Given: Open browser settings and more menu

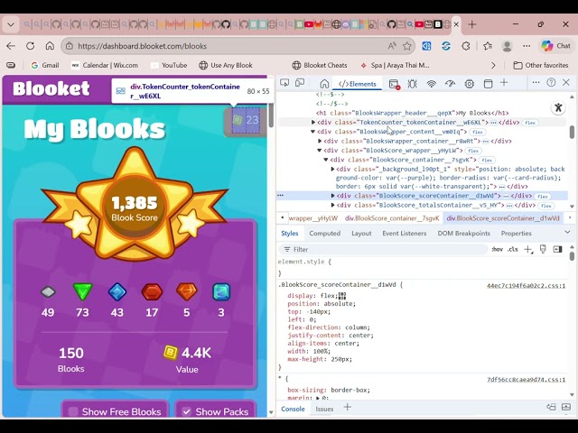Looking at the screenshot, I should click(x=527, y=46).
